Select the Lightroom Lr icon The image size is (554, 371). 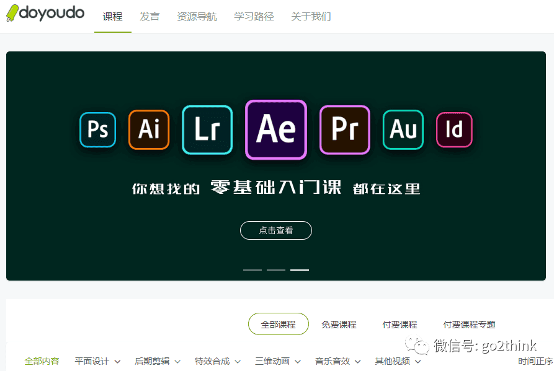coord(207,130)
